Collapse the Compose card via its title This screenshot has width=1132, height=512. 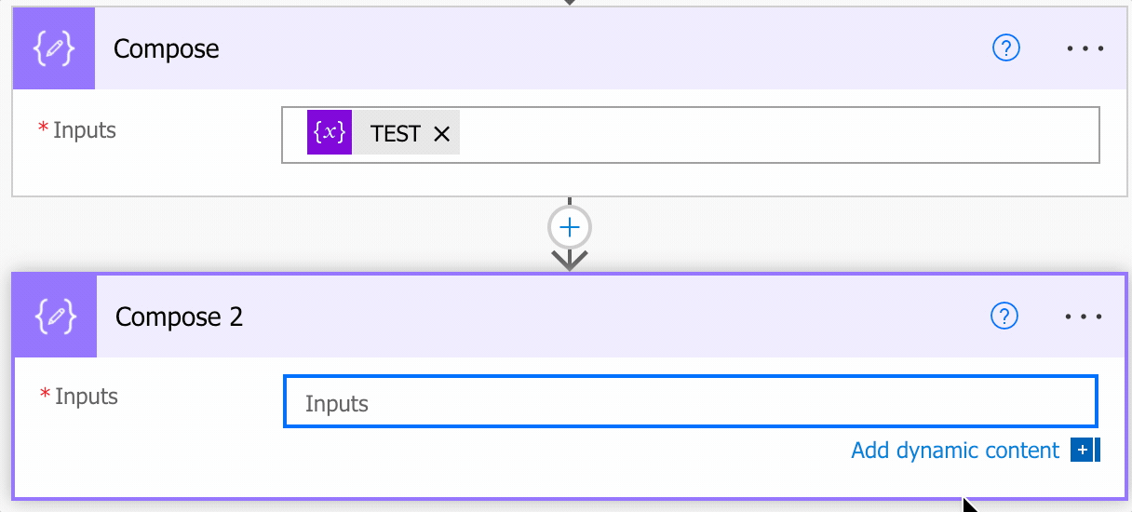tap(167, 49)
